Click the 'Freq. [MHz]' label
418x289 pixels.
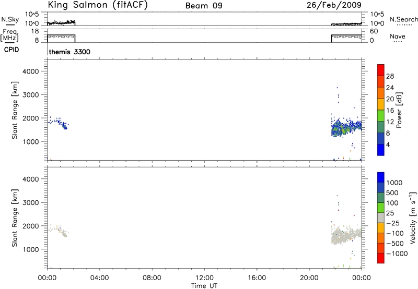[x=9, y=35]
